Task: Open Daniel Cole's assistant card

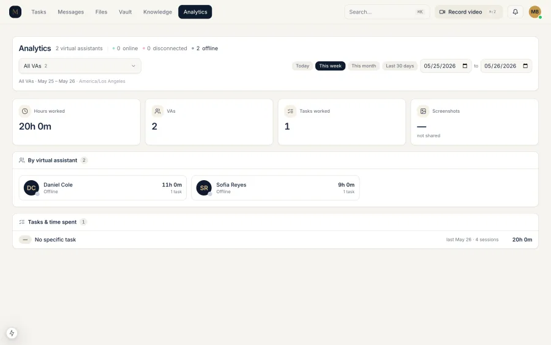Action: (103, 188)
